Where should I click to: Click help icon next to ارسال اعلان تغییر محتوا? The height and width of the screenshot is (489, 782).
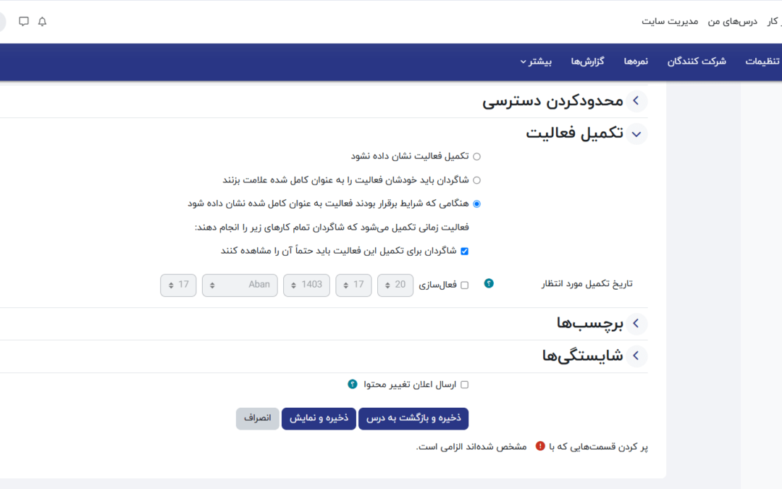pyautogui.click(x=353, y=384)
